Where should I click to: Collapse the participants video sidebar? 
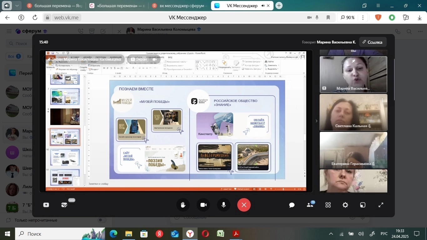pyautogui.click(x=316, y=121)
